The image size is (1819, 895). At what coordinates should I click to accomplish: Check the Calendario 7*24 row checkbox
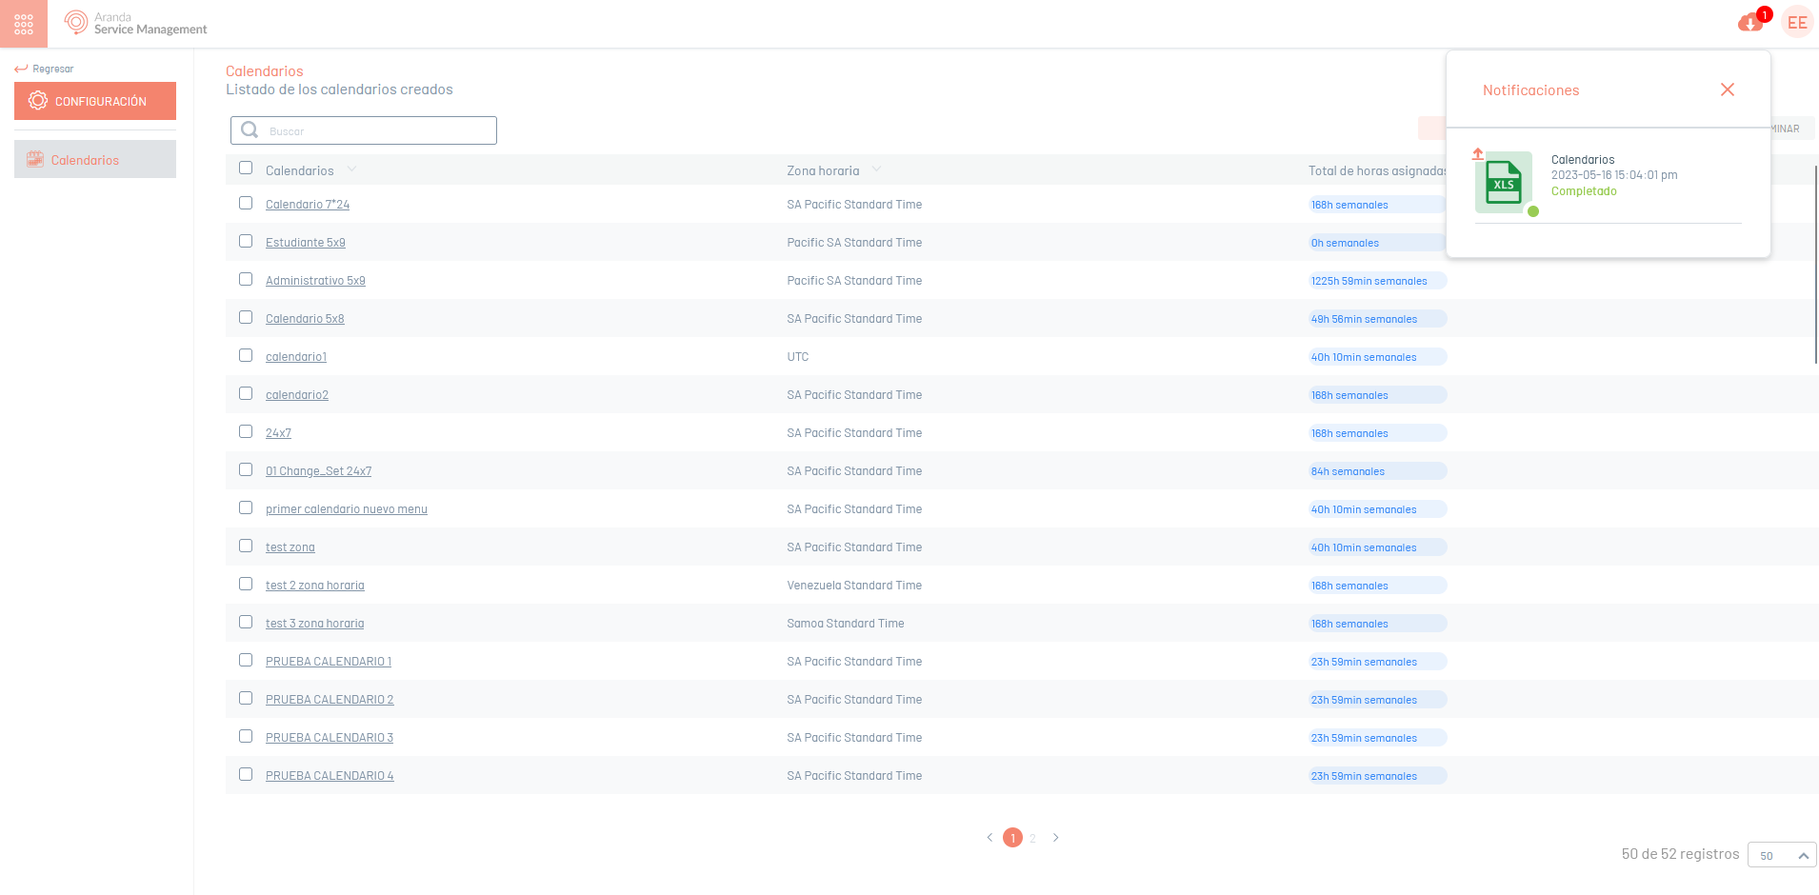coord(246,204)
